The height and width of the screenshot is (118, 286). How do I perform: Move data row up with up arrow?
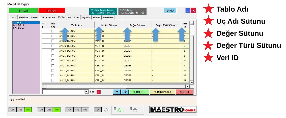(x=117, y=92)
